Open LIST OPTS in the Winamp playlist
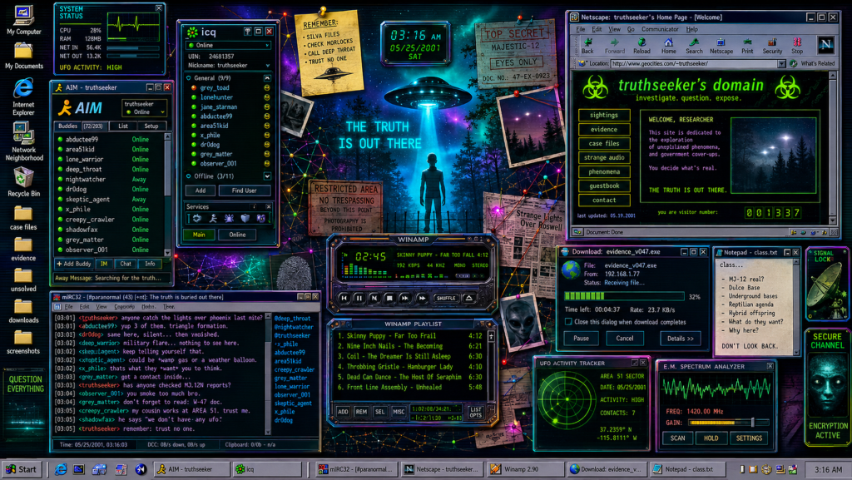The width and height of the screenshot is (852, 480). click(x=475, y=412)
